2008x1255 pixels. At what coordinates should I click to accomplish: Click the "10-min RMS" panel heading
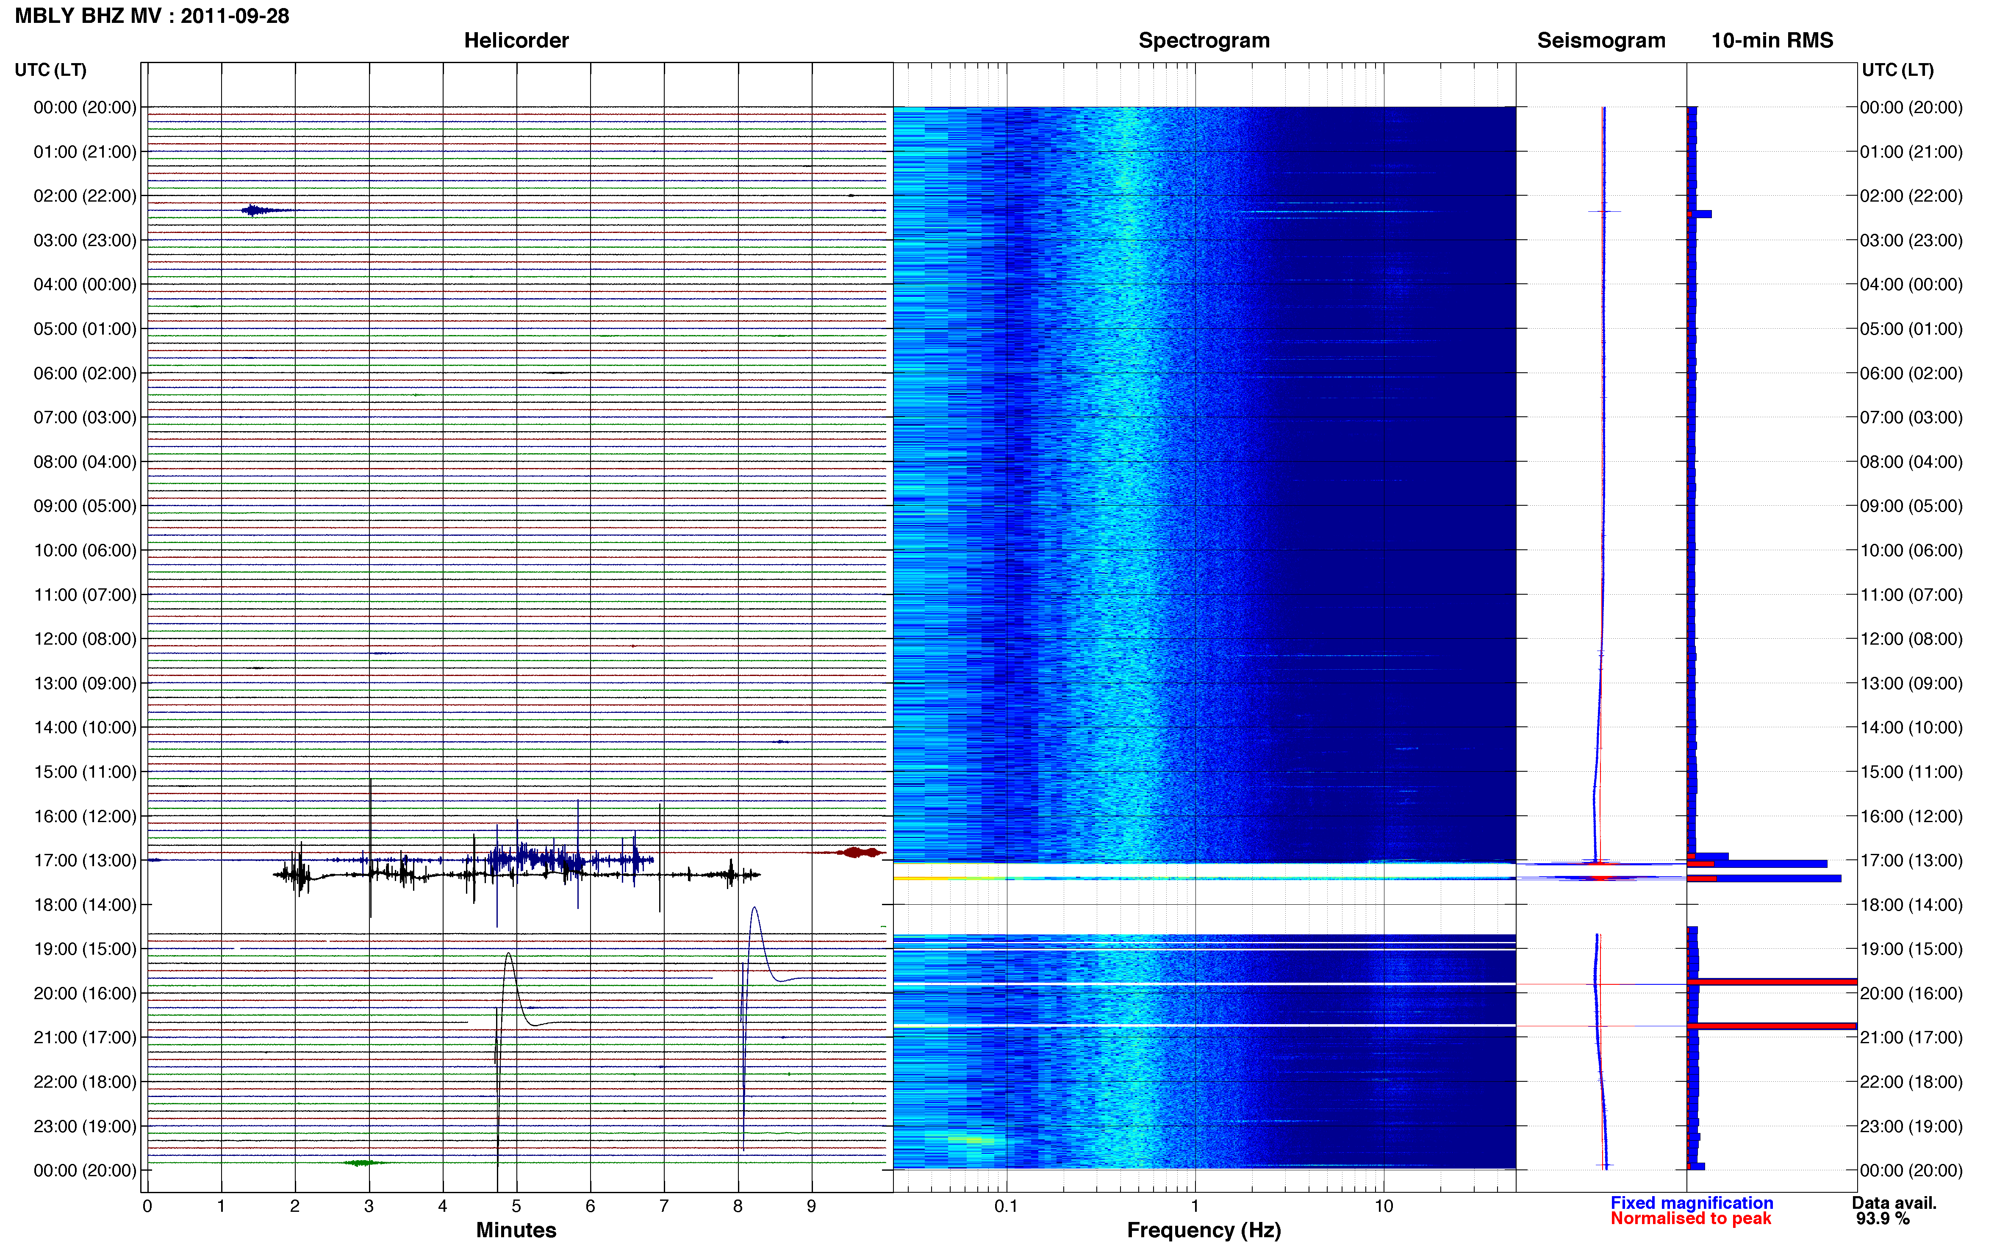(1772, 41)
